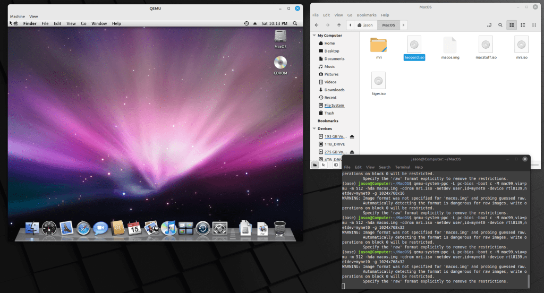
Task: Click the search icon in file manager toolbar
Action: click(x=500, y=25)
